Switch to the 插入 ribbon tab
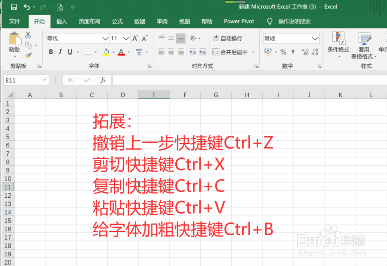The height and width of the screenshot is (266, 387). (61, 21)
